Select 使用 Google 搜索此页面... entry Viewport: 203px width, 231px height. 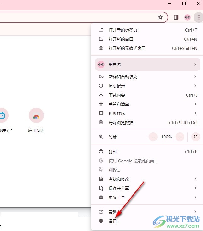[147, 161]
